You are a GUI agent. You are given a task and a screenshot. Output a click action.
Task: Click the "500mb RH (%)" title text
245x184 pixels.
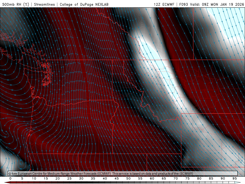click(16, 4)
